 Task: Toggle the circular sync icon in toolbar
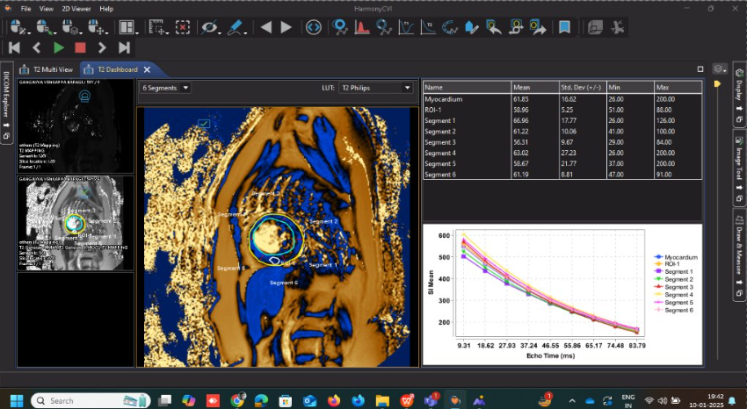[313, 27]
